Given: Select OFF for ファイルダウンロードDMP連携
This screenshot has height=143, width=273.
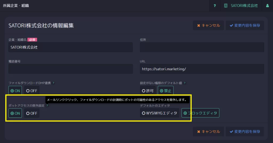Looking at the screenshot, I should 32,91.
